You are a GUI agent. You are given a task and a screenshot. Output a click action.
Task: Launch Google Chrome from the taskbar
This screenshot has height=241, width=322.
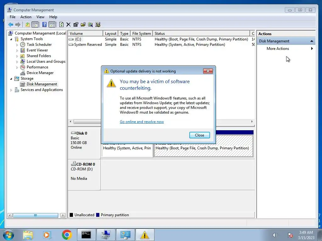pyautogui.click(x=67, y=235)
